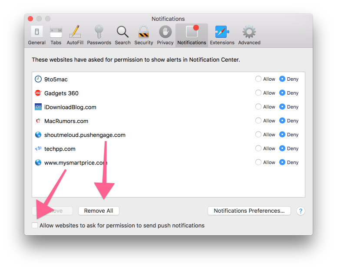The height and width of the screenshot is (270, 337).
Task: Click the iDownloadBlog iDB favicon
Action: tap(38, 107)
